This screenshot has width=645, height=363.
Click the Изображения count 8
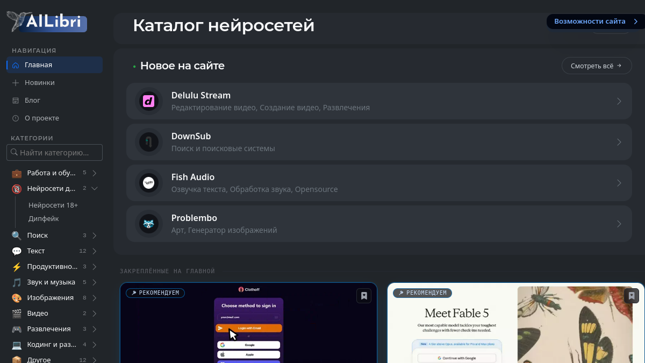tap(84, 298)
